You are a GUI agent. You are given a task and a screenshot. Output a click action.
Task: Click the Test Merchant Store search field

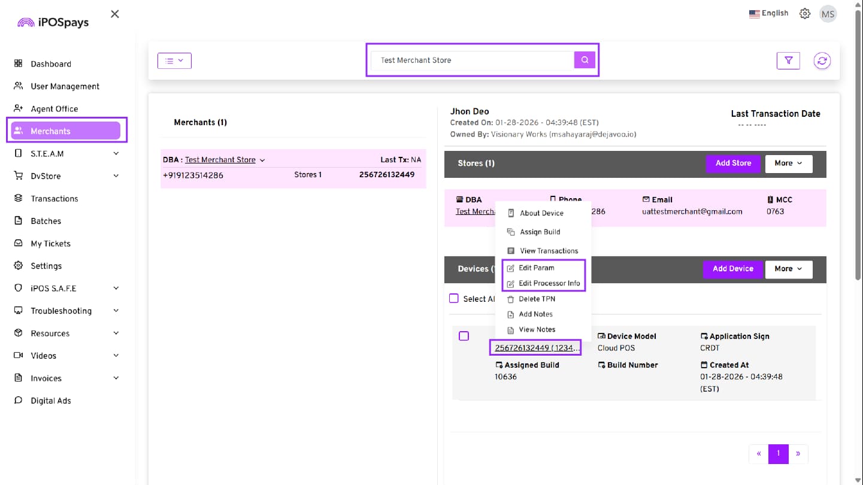472,60
